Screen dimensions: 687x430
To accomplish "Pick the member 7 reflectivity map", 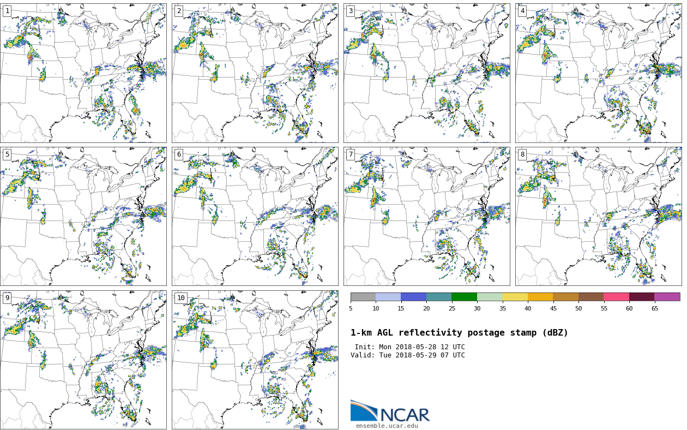I will [427, 216].
